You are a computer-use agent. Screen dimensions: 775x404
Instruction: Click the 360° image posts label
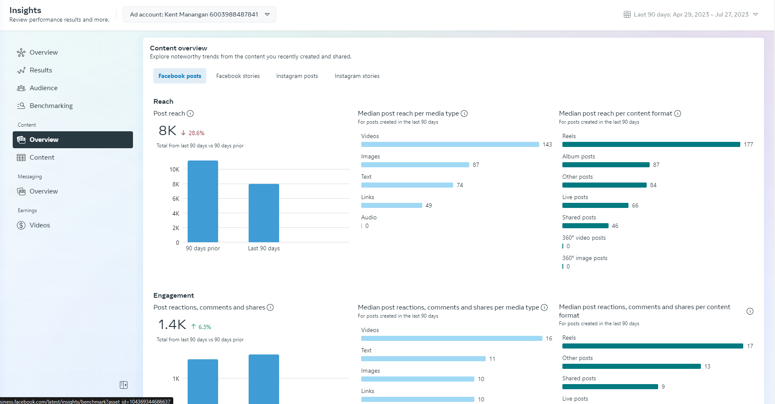(x=584, y=258)
